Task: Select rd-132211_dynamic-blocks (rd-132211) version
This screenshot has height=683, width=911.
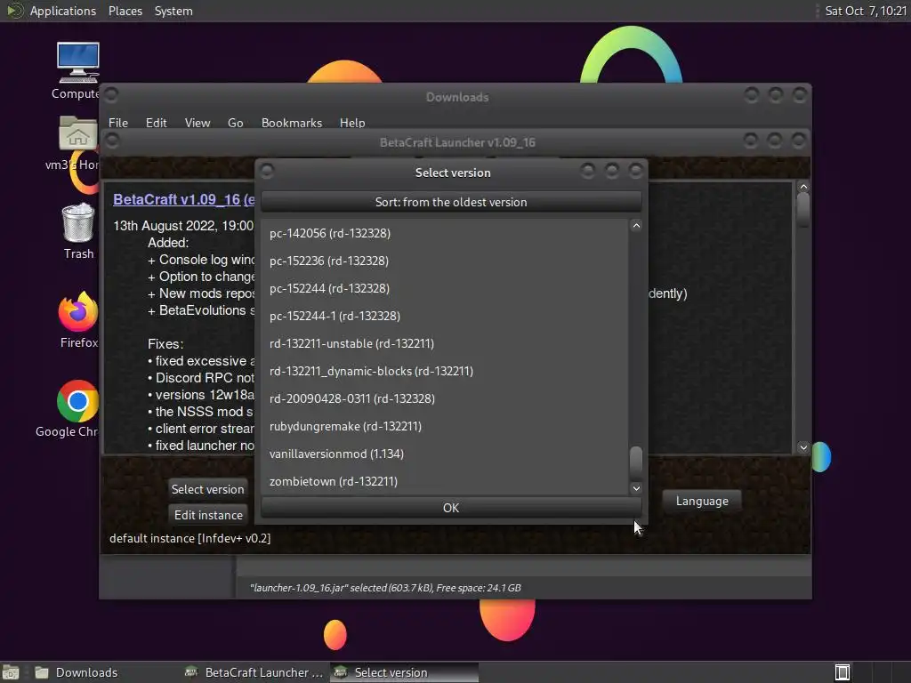Action: (x=445, y=371)
